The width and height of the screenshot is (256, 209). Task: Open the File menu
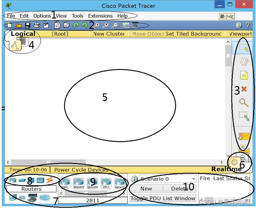click(11, 16)
